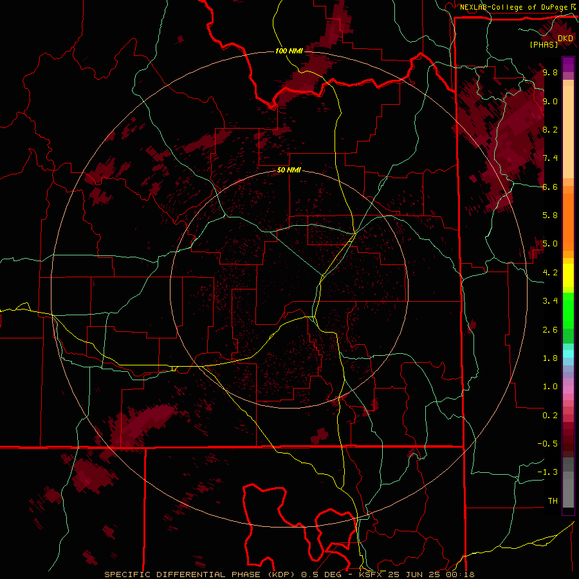This screenshot has width=579, height=579.
Task: Click the -1.3 value on color scale
Action: (x=547, y=472)
